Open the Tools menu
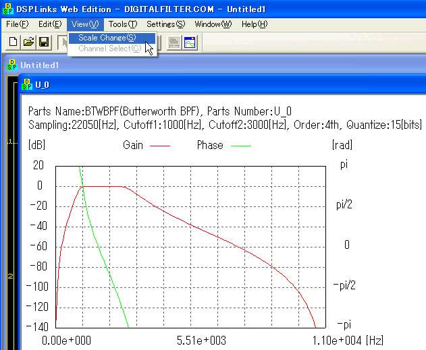The width and height of the screenshot is (426, 350). coord(123,24)
